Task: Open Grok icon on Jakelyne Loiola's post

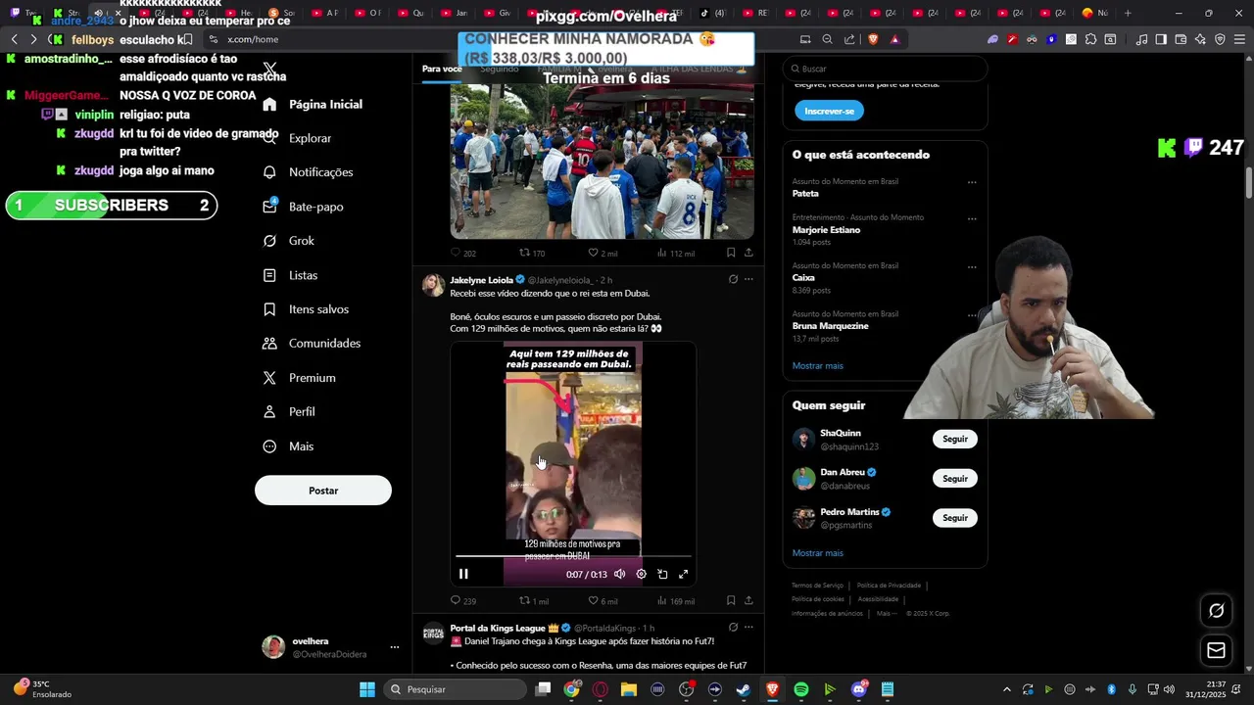Action: tap(733, 279)
